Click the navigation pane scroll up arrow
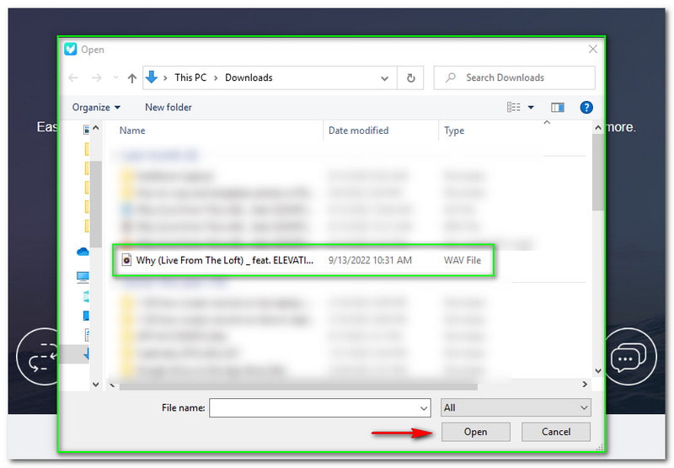674x468 pixels. pos(96,128)
